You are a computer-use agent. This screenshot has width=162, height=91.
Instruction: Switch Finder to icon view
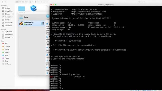click(x=17, y=2)
